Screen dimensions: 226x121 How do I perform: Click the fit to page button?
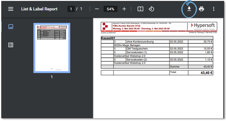(141, 9)
